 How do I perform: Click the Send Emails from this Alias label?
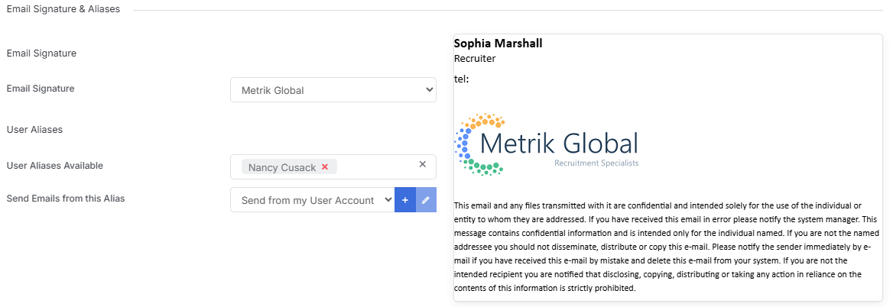coord(66,199)
